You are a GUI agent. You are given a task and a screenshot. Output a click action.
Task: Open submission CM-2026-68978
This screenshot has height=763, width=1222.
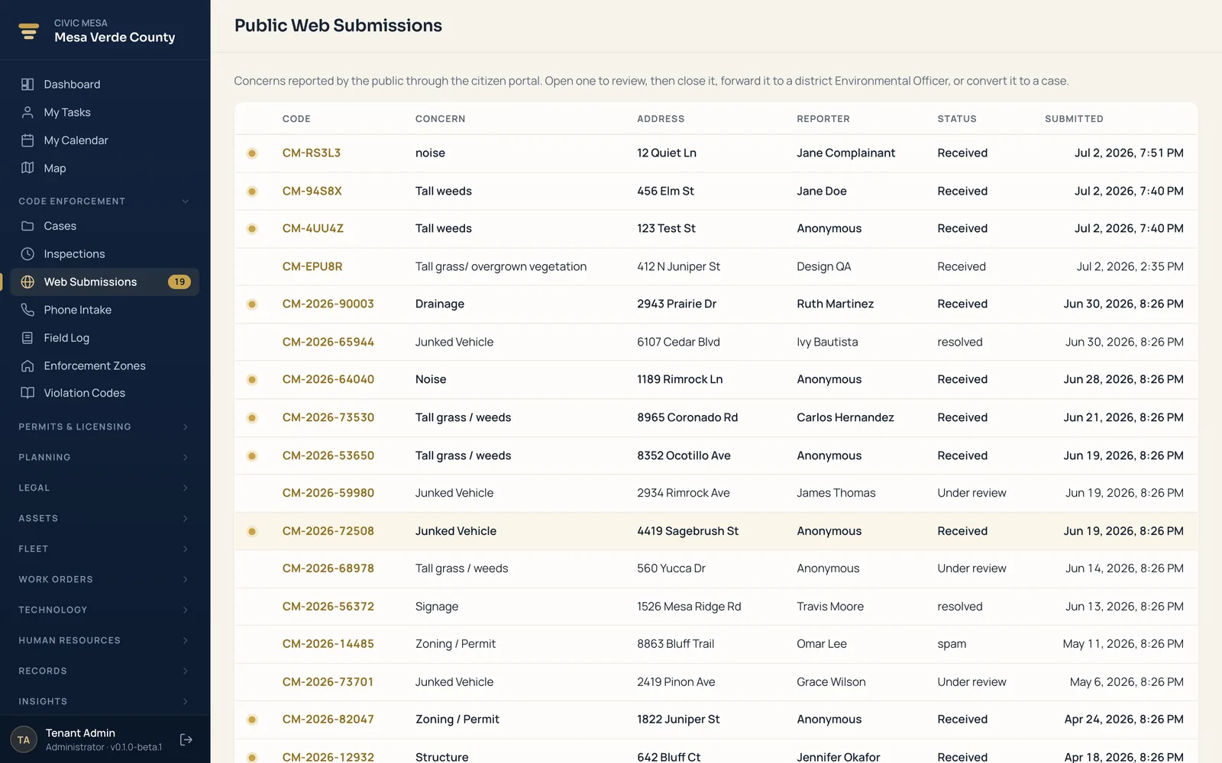click(x=328, y=568)
